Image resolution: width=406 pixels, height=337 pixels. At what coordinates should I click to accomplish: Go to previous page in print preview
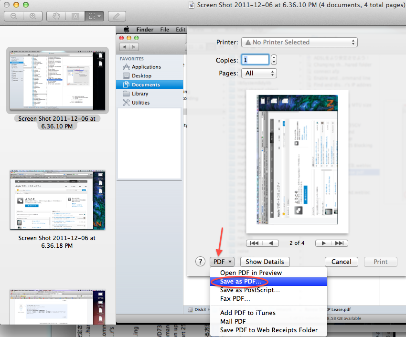tap(271, 243)
